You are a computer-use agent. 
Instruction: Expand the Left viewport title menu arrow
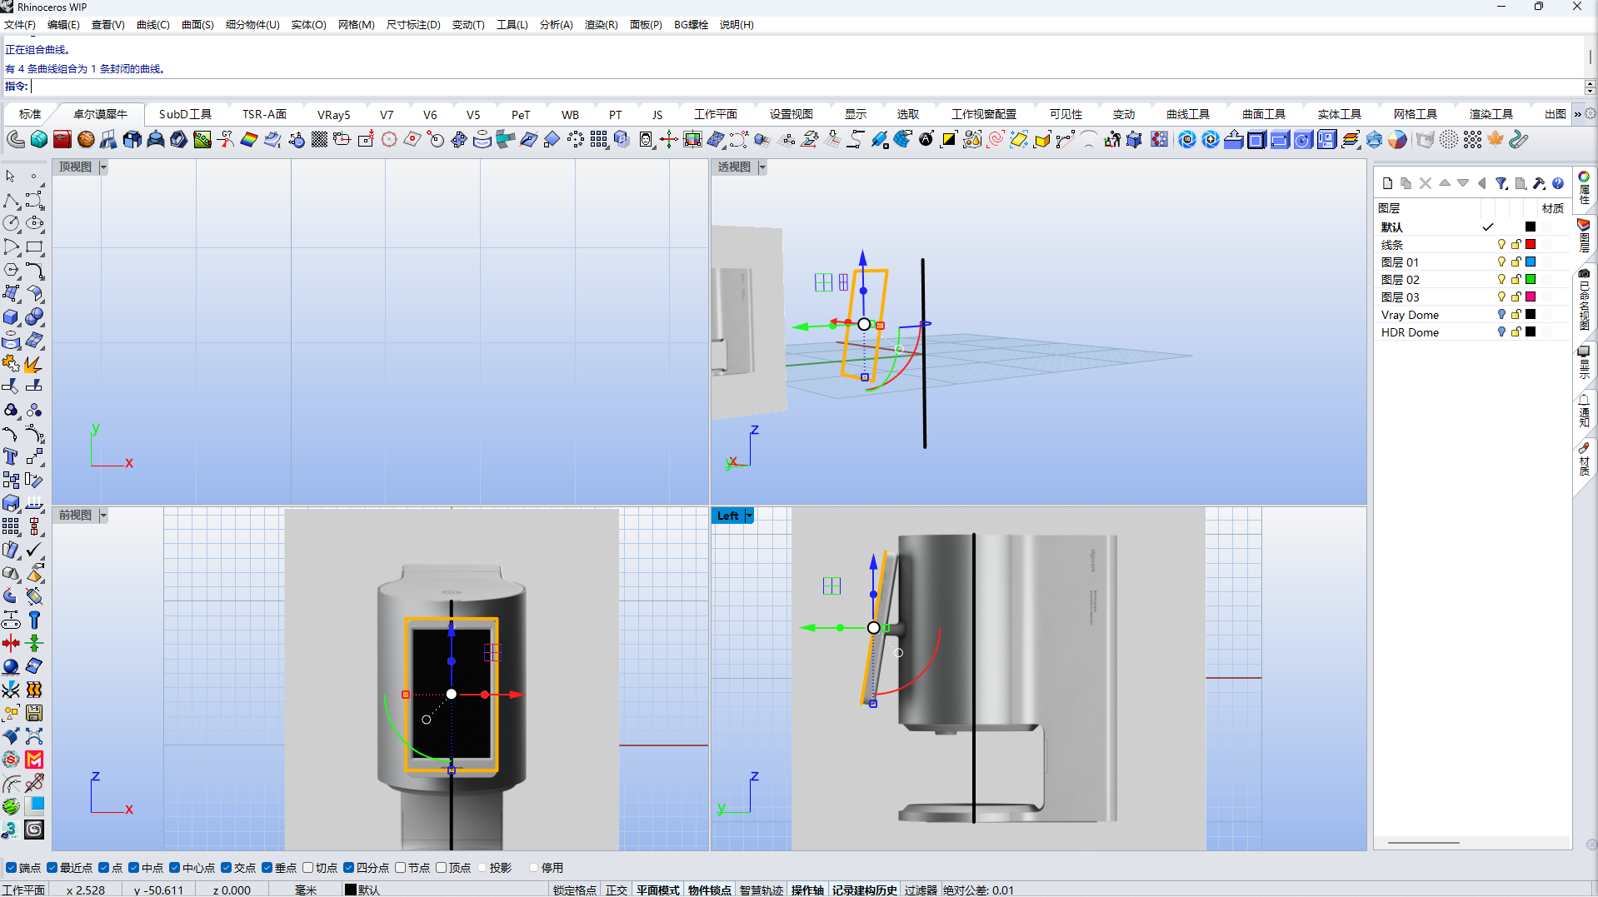749,516
